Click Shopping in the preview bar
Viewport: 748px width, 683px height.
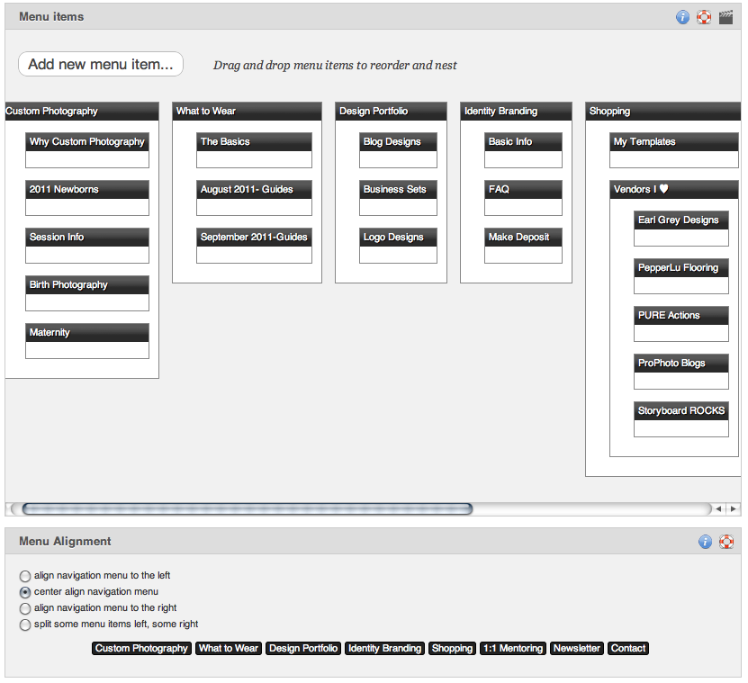[452, 648]
